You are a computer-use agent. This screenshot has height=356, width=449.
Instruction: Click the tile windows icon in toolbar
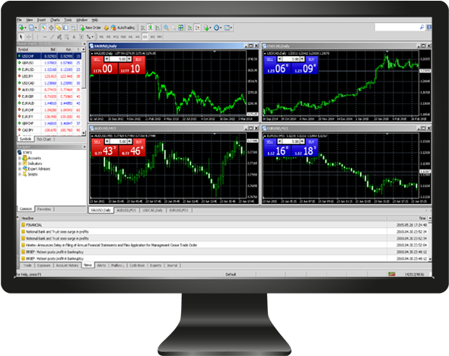(x=180, y=27)
